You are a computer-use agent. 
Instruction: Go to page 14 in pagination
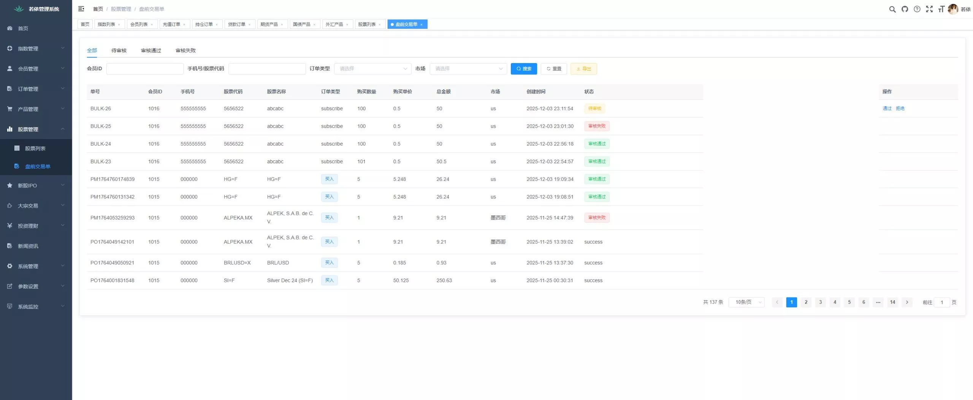click(892, 302)
